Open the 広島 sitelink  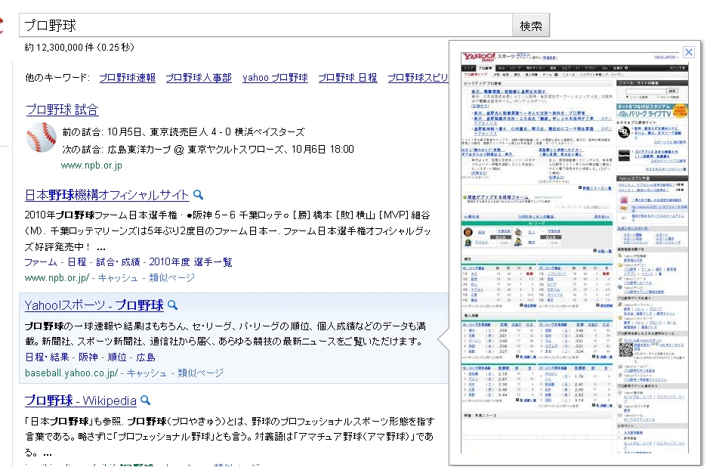point(146,357)
